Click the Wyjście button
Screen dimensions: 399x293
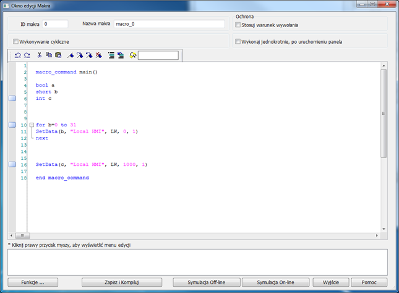331,283
